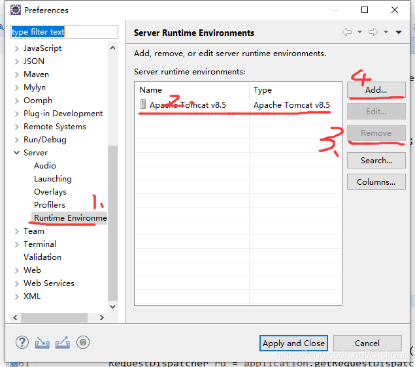The height and width of the screenshot is (367, 415).
Task: Expand the Mylyn tree node
Action: click(17, 88)
